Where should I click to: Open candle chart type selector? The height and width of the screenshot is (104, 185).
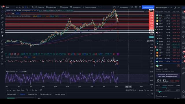(33, 7)
